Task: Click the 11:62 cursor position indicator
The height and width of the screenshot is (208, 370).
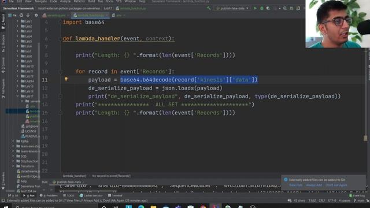Action: tap(312, 200)
